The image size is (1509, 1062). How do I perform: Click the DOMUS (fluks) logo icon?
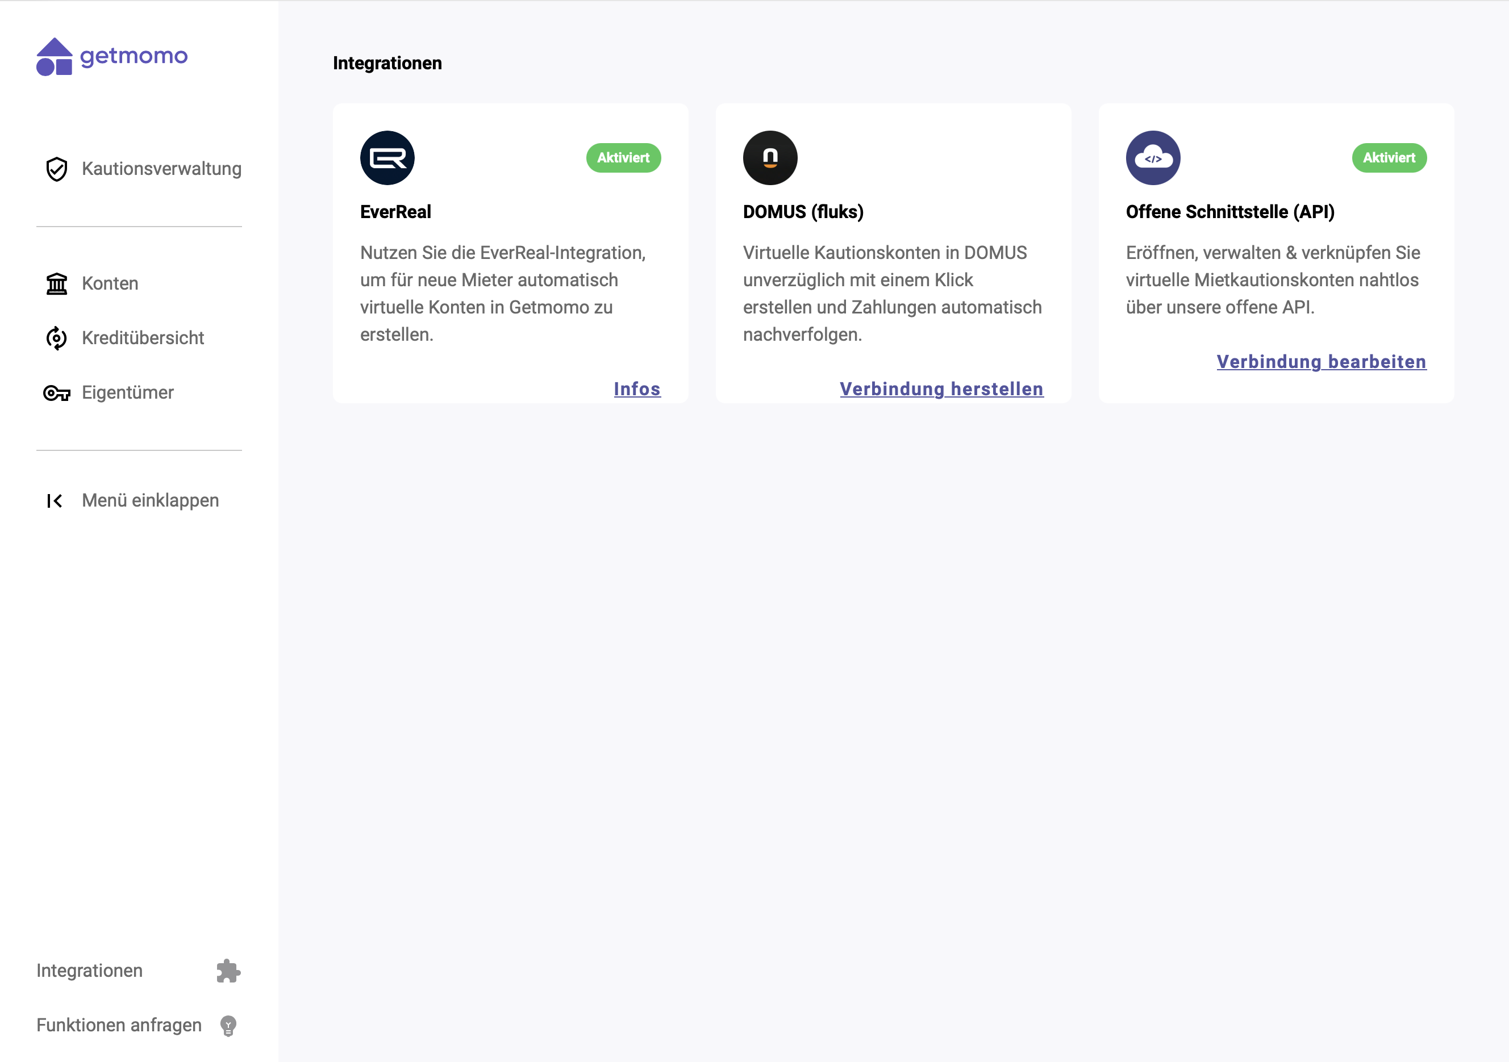(770, 158)
